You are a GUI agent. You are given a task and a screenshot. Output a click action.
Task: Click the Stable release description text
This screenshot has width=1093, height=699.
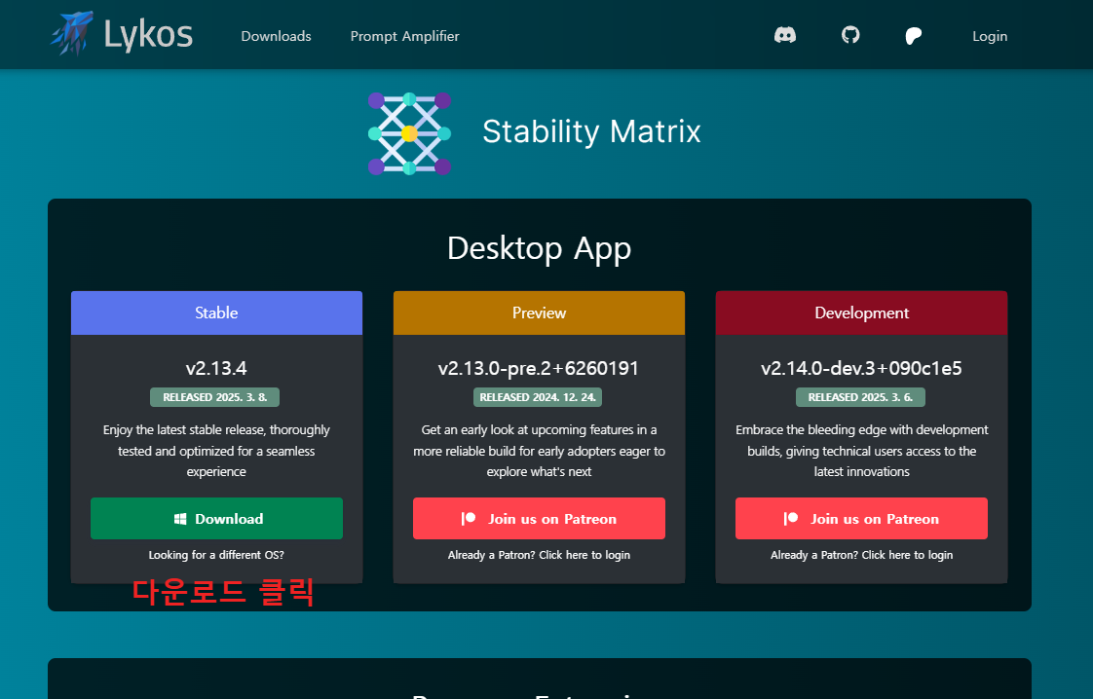pyautogui.click(x=216, y=451)
